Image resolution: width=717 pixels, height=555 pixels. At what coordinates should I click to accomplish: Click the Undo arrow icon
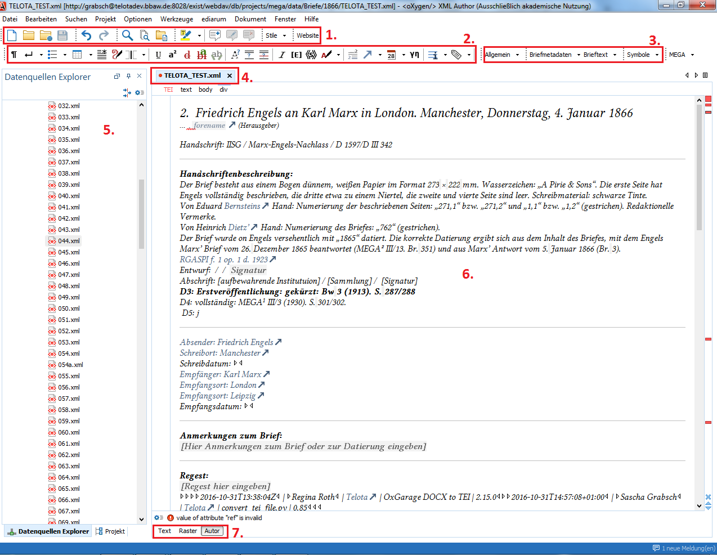point(86,35)
